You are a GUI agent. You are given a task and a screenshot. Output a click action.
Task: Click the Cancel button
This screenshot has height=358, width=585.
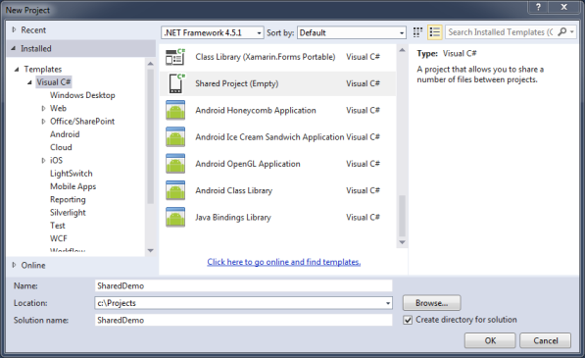tap(546, 340)
